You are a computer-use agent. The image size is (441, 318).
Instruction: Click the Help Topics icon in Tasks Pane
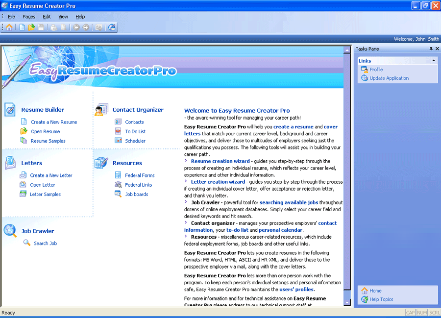(x=365, y=299)
